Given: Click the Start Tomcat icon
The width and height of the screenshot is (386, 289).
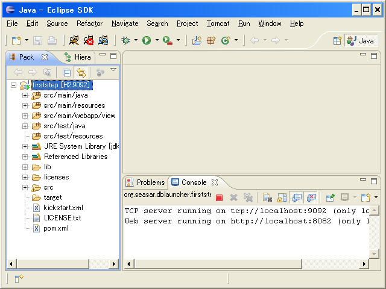Looking at the screenshot, I should coord(74,40).
